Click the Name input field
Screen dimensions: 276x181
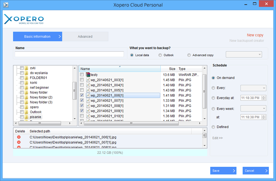(x=69, y=54)
